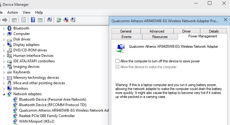Select WAN Miniport (IKEv2) label

(37, 121)
